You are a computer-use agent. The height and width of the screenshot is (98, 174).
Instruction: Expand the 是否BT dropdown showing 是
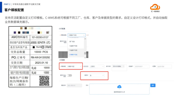point(97,75)
